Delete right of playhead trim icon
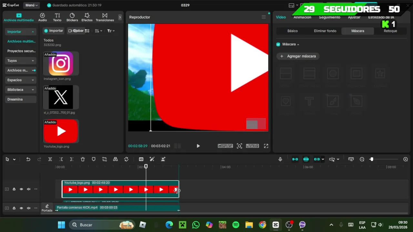Screen dimensions: 413x232 click(x=72, y=159)
